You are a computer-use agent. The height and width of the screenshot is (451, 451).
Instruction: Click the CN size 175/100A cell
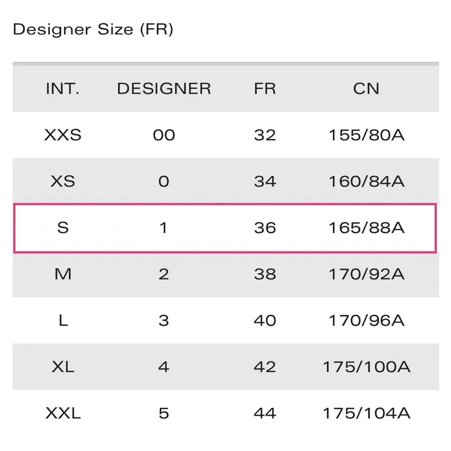click(x=366, y=367)
